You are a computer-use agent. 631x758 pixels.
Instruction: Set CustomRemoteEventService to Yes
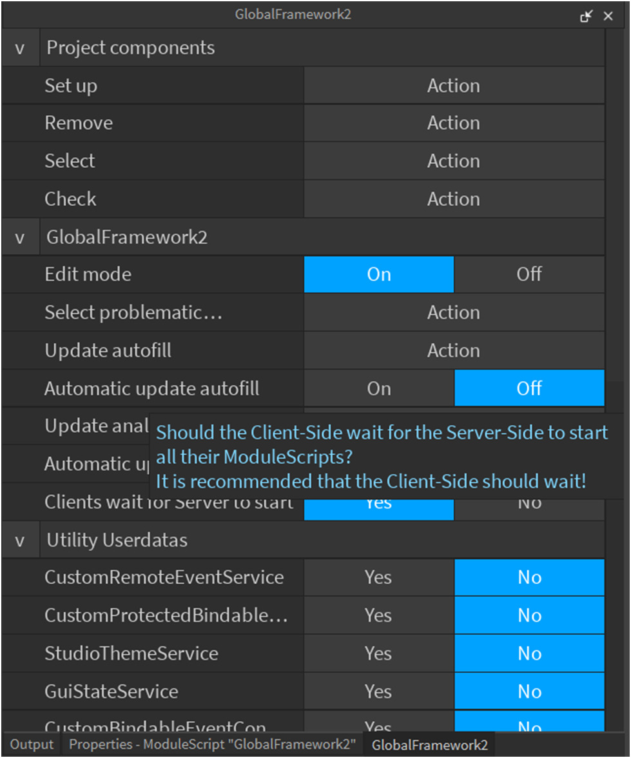pos(378,577)
